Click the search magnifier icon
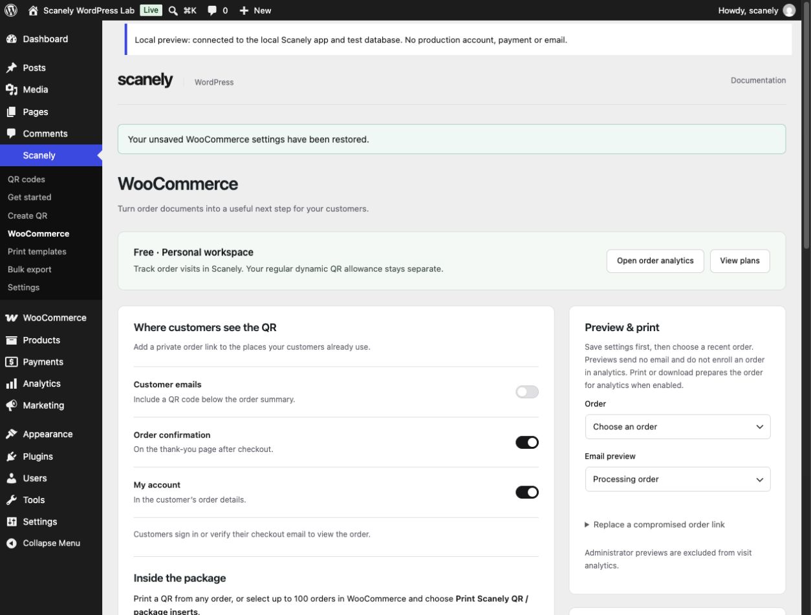The height and width of the screenshot is (615, 811). pos(173,10)
